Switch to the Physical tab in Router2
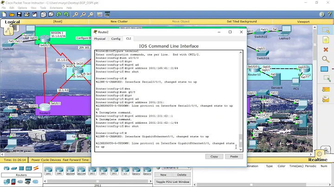The width and height of the screenshot is (334, 187). click(100, 39)
